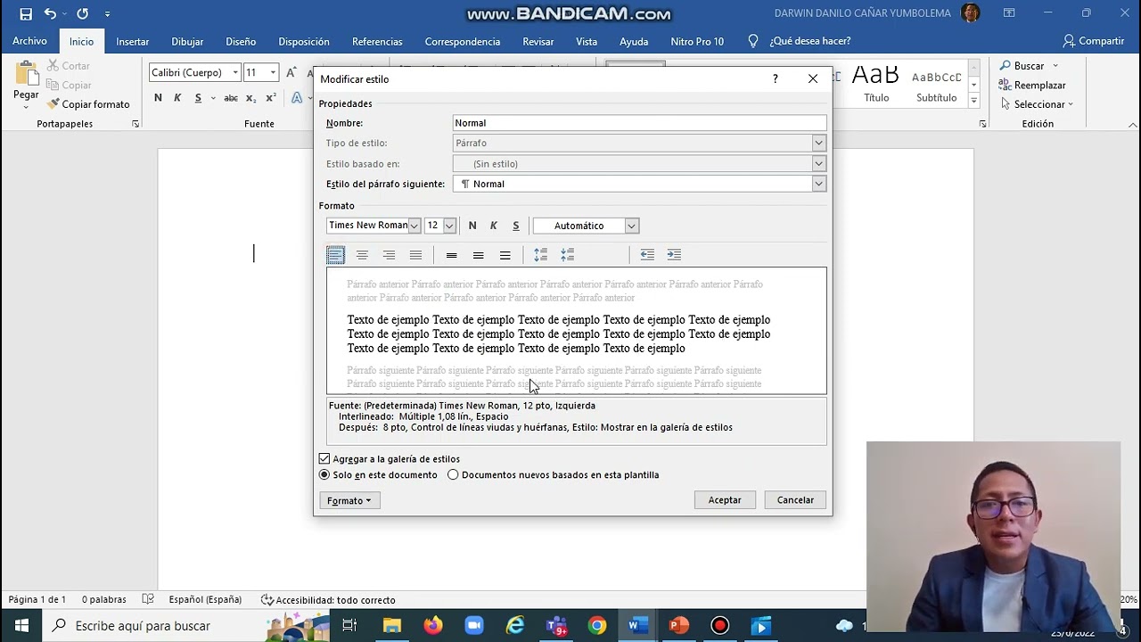Open Estilo del párrafo siguiente dropdown

818,184
